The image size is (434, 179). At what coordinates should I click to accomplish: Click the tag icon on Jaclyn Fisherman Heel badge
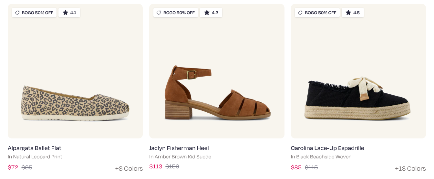[x=159, y=13]
